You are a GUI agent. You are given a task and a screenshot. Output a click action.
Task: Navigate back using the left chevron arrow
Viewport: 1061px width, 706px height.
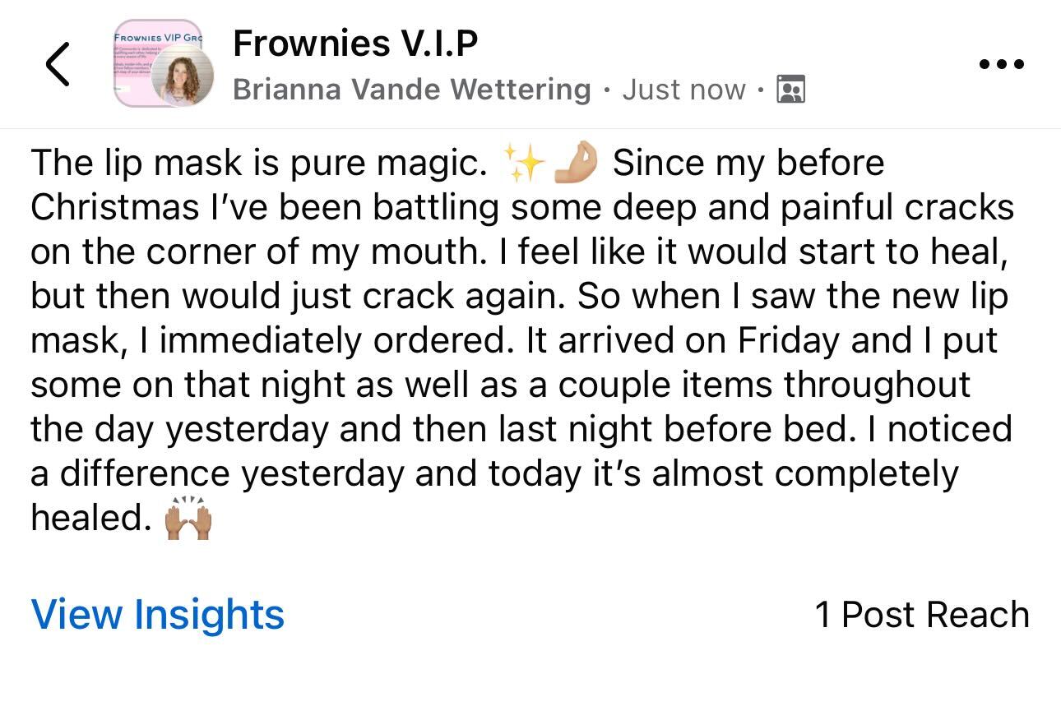58,63
